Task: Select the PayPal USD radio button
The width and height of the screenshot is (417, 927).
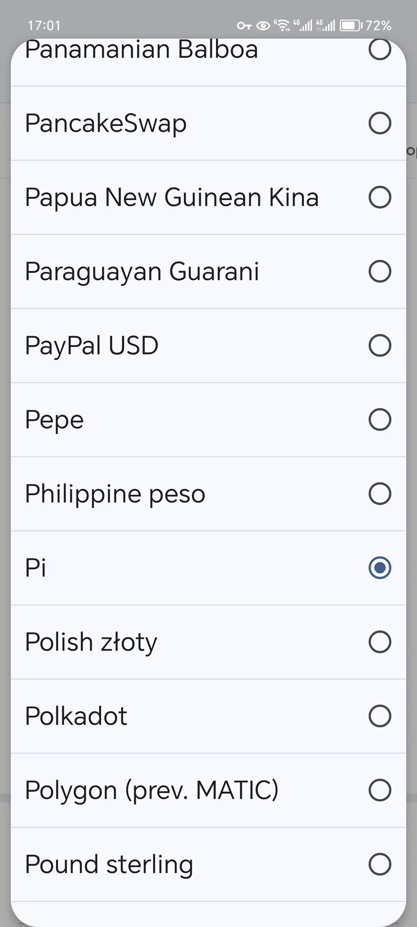Action: (379, 346)
